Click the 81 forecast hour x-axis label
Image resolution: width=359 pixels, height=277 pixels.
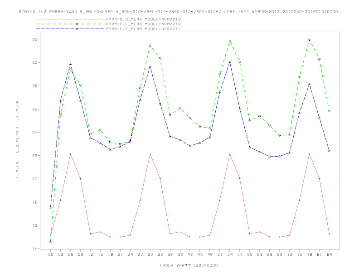320,254
